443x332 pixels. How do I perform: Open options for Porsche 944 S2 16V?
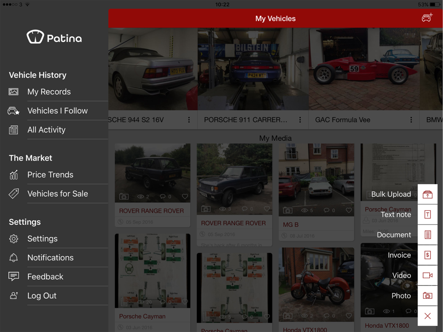(x=189, y=120)
